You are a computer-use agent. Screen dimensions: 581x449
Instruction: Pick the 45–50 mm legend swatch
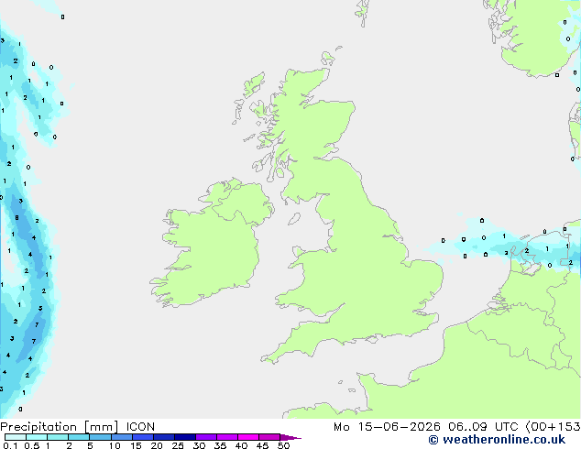[269, 437]
